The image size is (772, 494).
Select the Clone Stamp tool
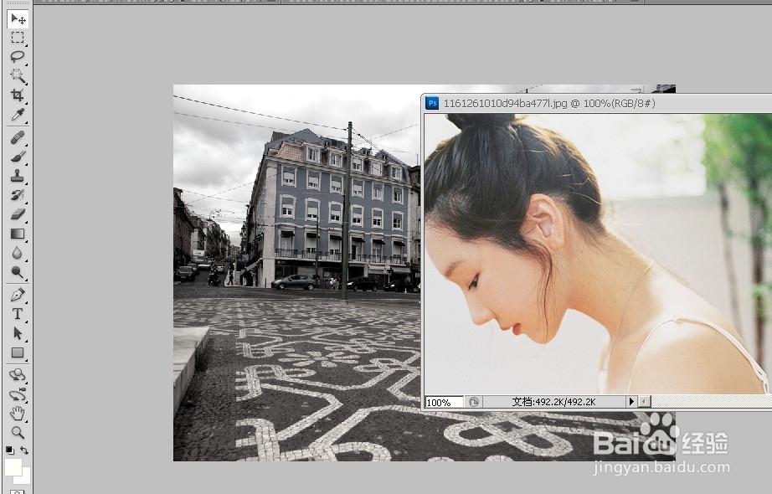tap(18, 176)
